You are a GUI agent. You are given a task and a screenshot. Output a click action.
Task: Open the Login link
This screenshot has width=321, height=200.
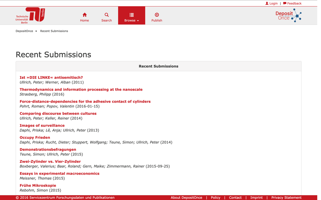point(273,3)
